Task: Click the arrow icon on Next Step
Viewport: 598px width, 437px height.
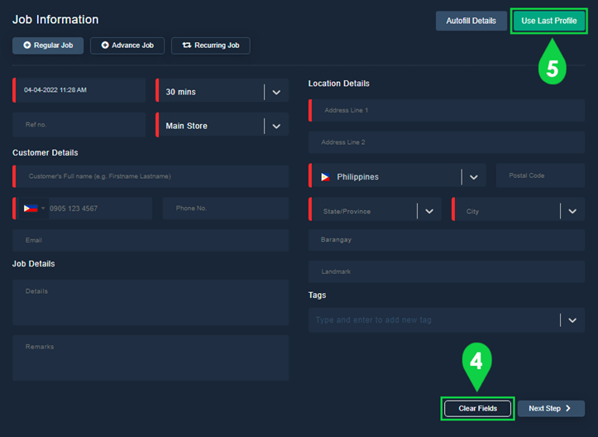Action: 568,408
